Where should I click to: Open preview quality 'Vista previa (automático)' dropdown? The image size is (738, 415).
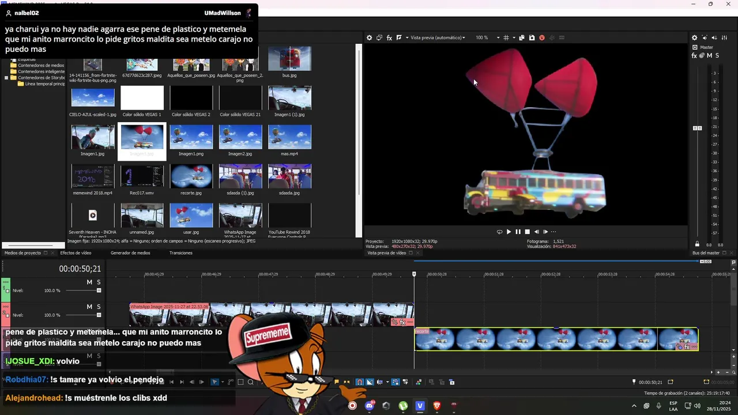pos(438,37)
